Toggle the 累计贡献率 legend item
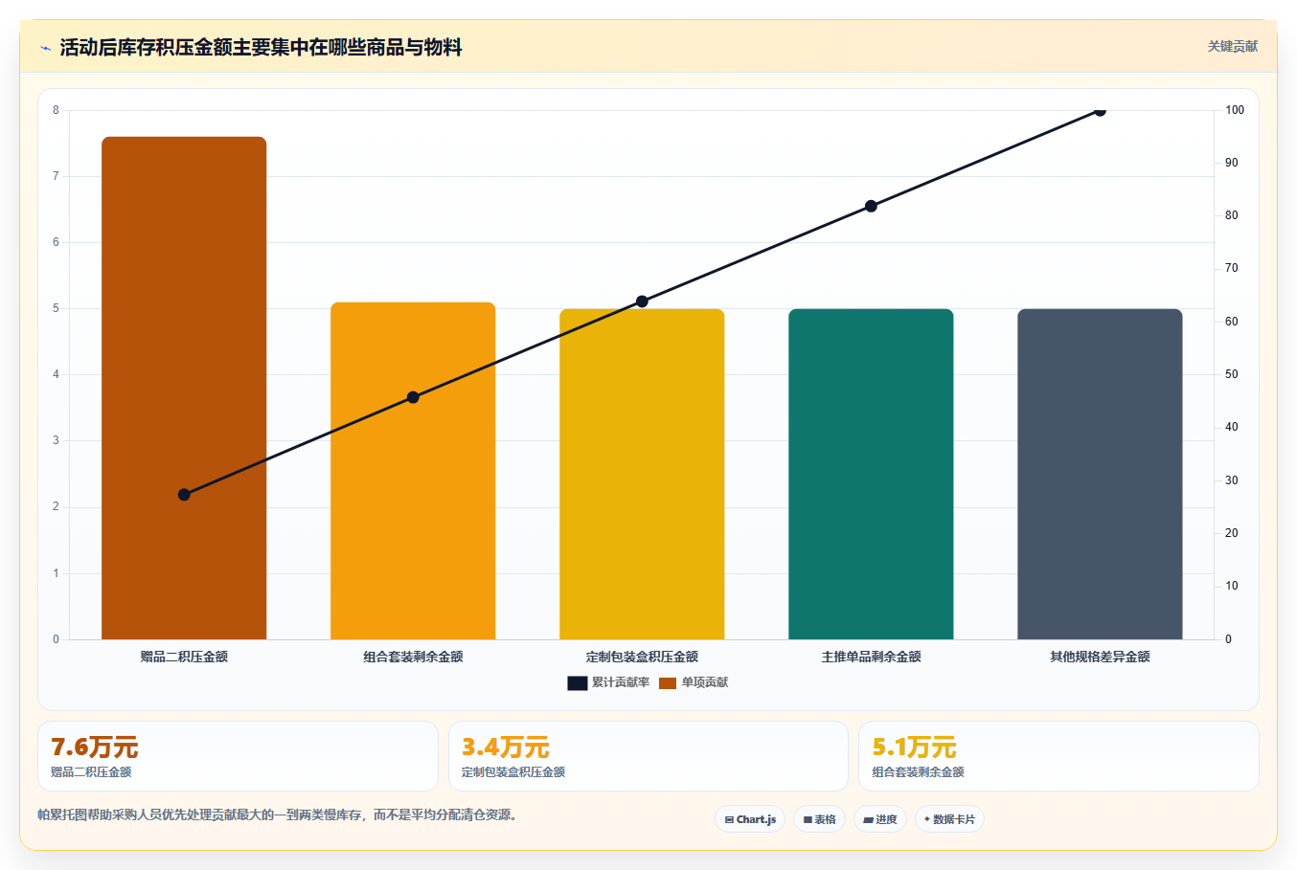This screenshot has width=1297, height=870. 608,682
